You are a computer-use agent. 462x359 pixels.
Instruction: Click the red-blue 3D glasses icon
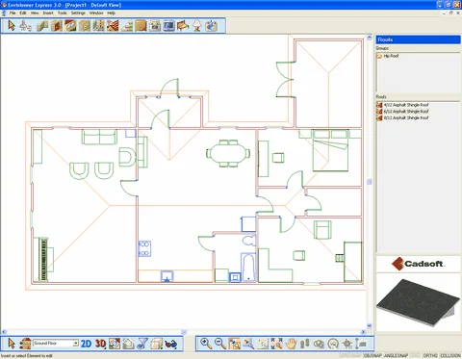170,344
